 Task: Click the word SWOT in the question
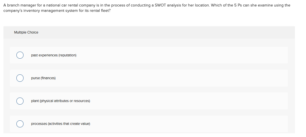click(x=160, y=5)
